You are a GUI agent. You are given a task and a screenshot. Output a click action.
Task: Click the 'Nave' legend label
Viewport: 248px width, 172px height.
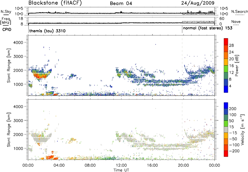coord(236,21)
